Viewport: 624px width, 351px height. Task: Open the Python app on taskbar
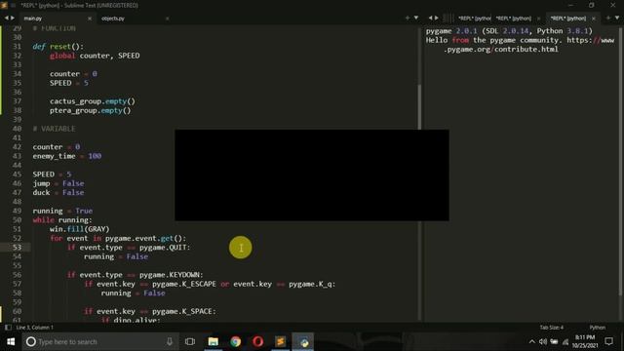click(303, 341)
